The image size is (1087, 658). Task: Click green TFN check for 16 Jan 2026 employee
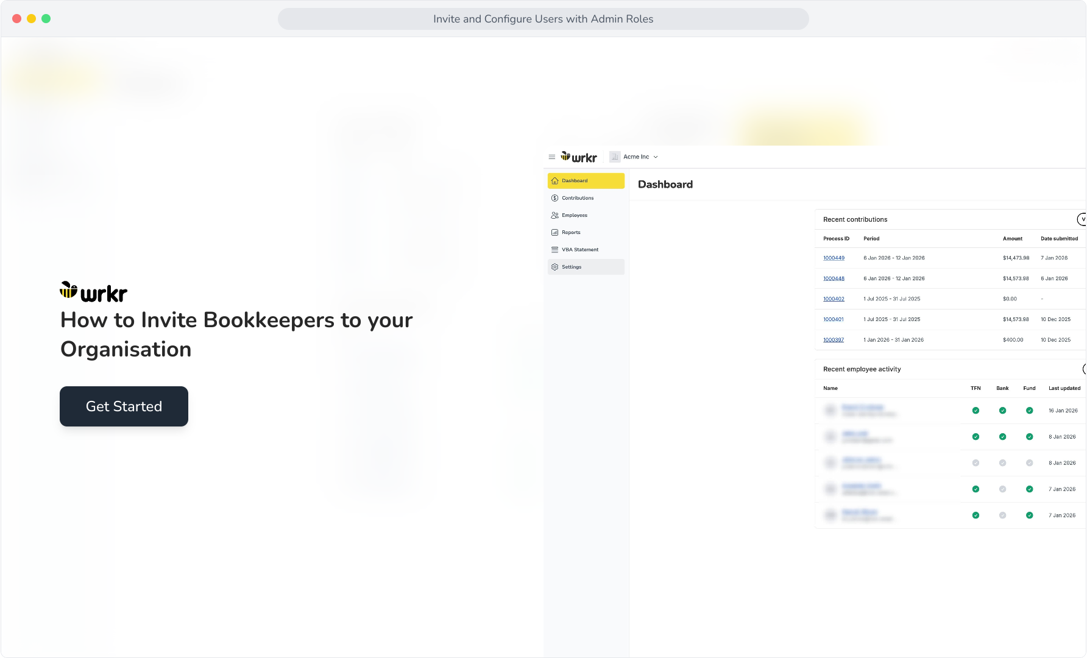pos(975,411)
